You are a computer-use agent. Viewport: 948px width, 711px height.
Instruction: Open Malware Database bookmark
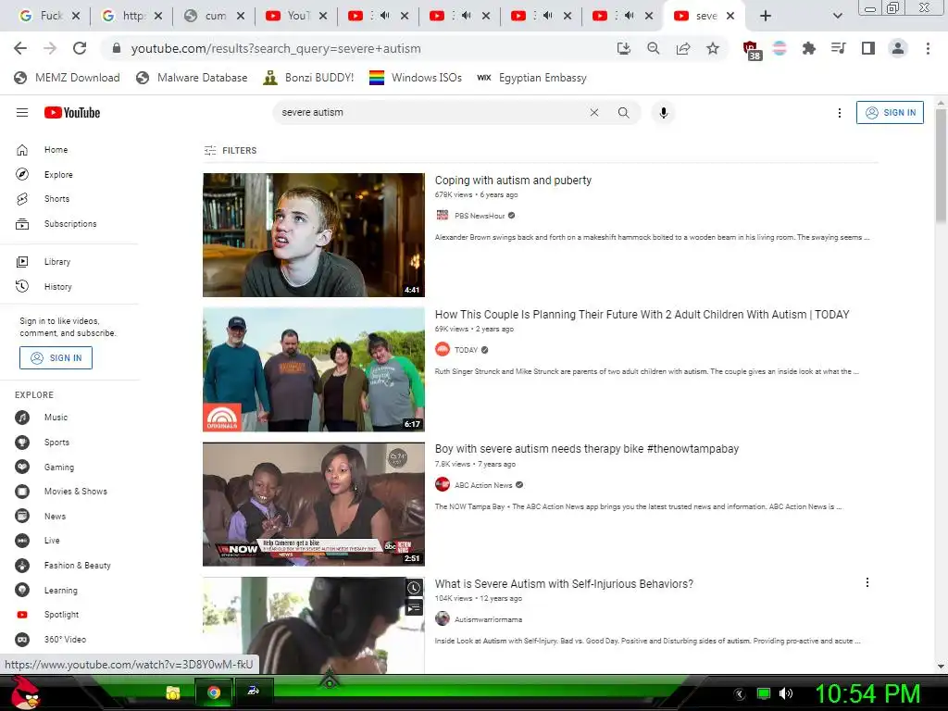(192, 78)
